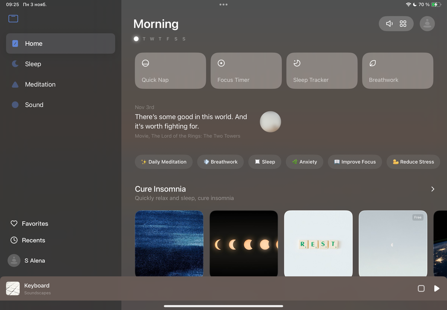Click the Favorites heart icon
Screen dimensions: 447x310
[x=14, y=223]
